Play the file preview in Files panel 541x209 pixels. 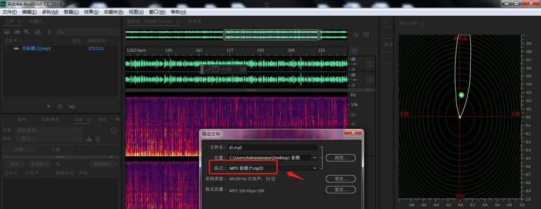[x=49, y=107]
